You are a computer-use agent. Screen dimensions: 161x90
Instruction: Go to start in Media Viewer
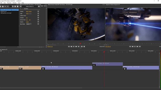click(x=69, y=46)
